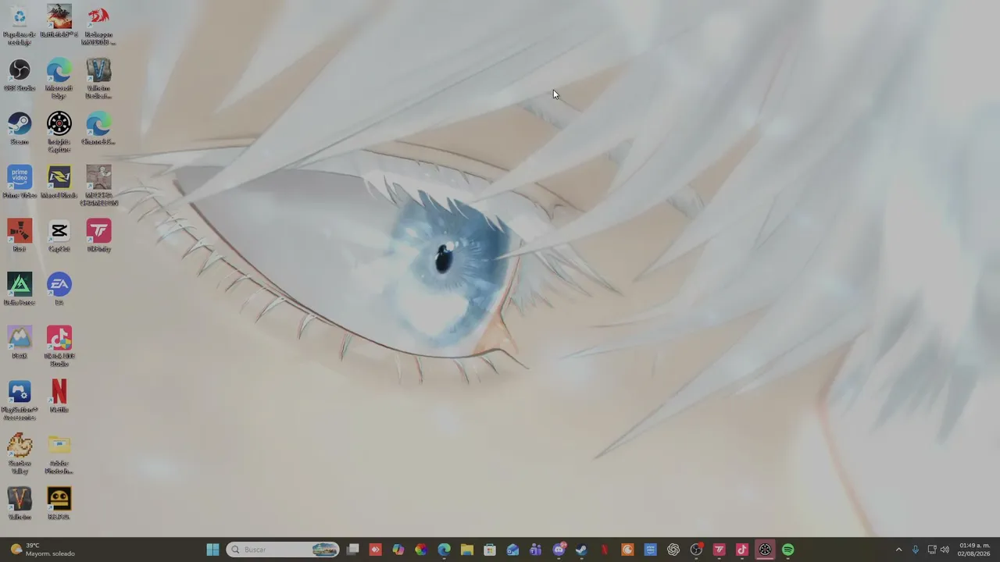Select the Valheim Dedicated Server shortcut

coord(98,79)
